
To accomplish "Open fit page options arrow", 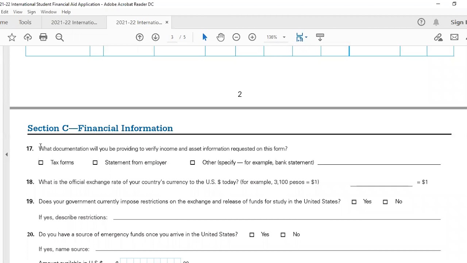I will 306,37.
